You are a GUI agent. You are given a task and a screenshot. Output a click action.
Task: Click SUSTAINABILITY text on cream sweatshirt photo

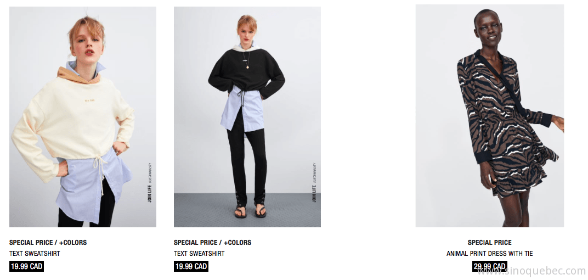150,172
